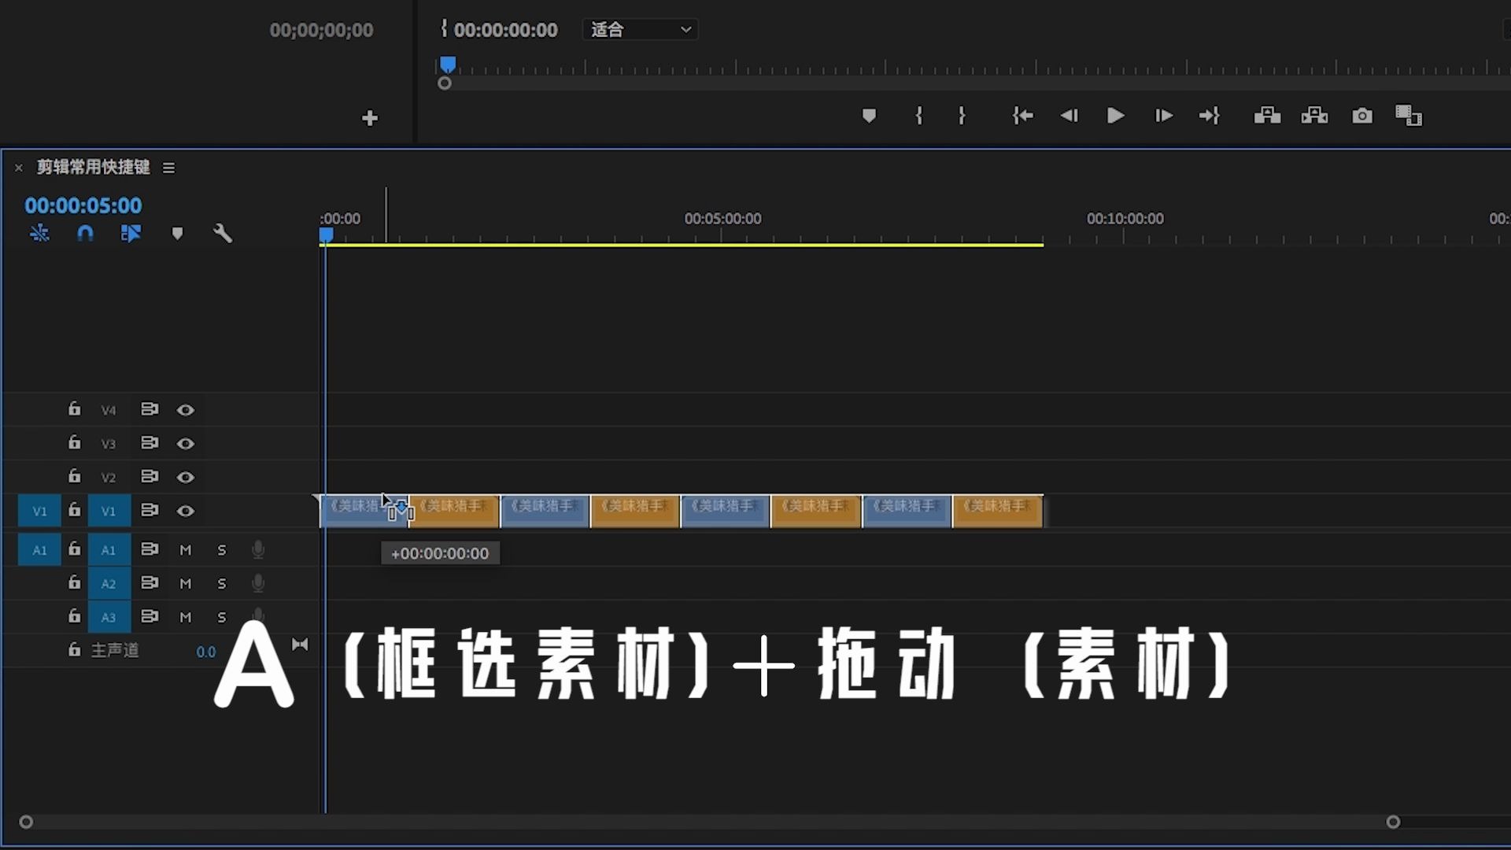Click the Mark In bracket button

point(918,116)
